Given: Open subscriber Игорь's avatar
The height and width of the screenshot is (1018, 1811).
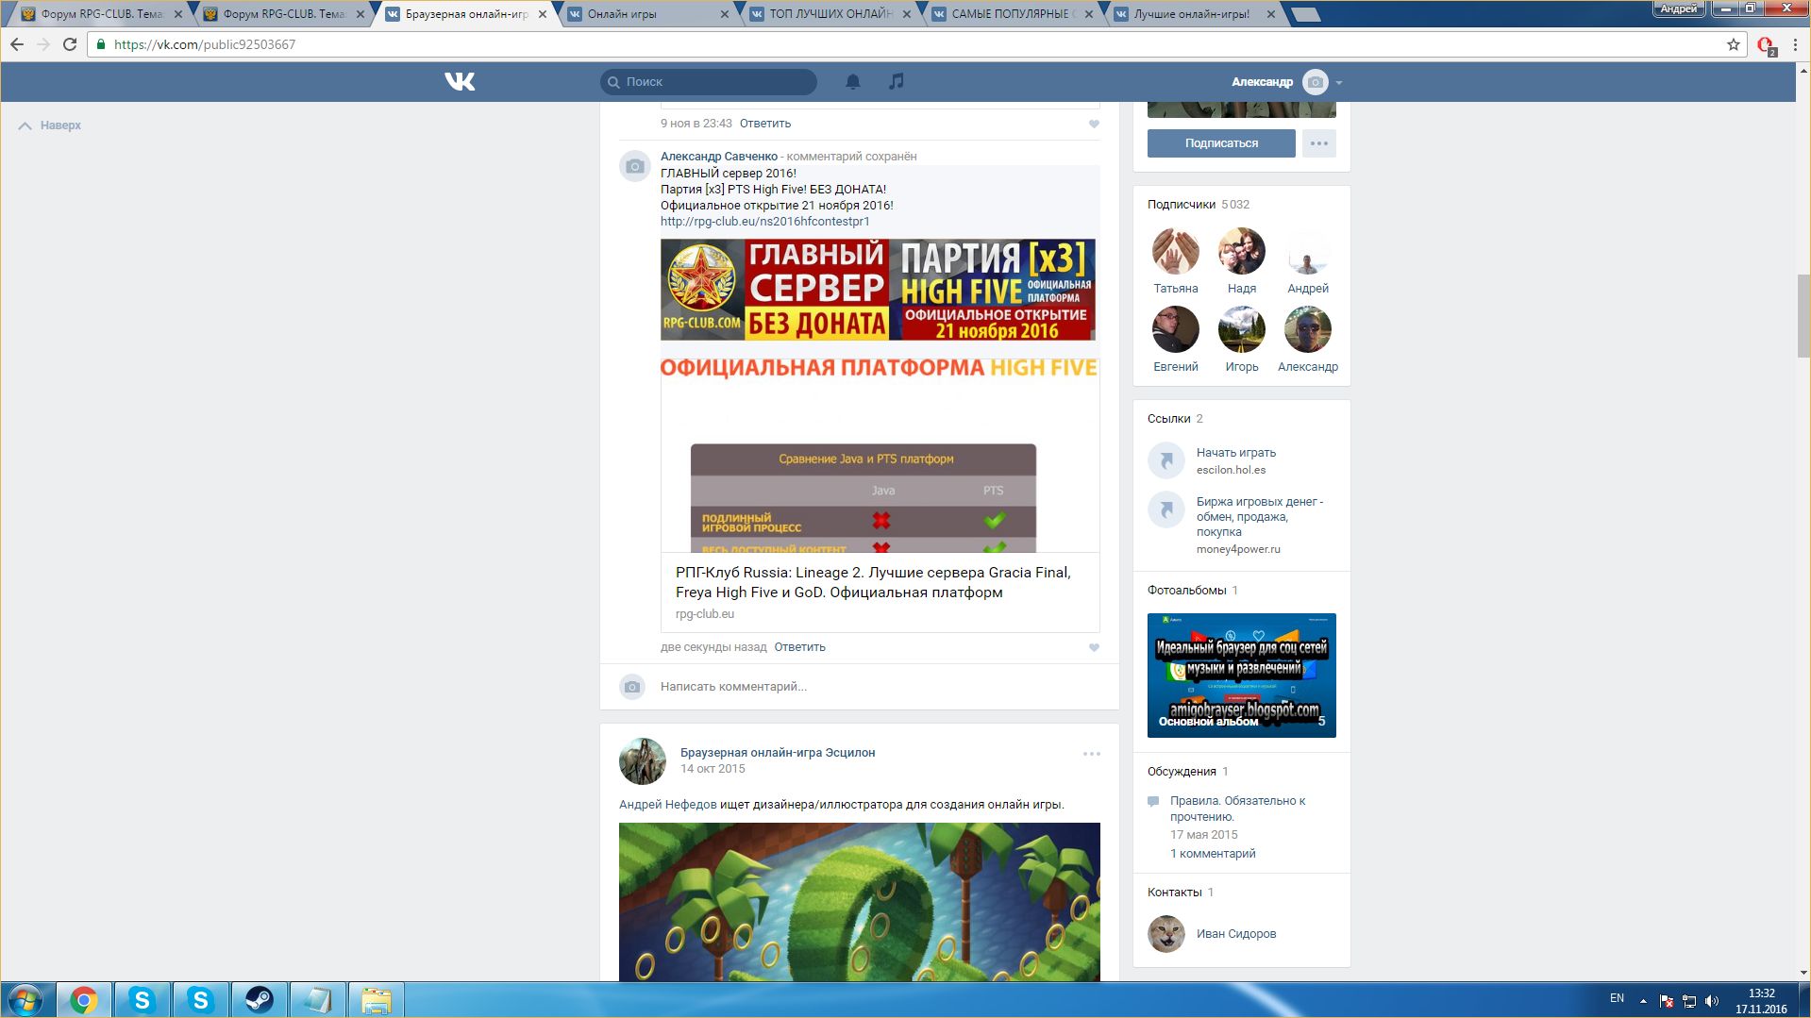Looking at the screenshot, I should [1242, 329].
